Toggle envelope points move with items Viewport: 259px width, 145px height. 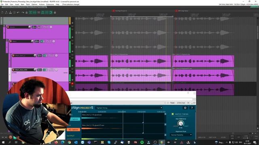43,12
